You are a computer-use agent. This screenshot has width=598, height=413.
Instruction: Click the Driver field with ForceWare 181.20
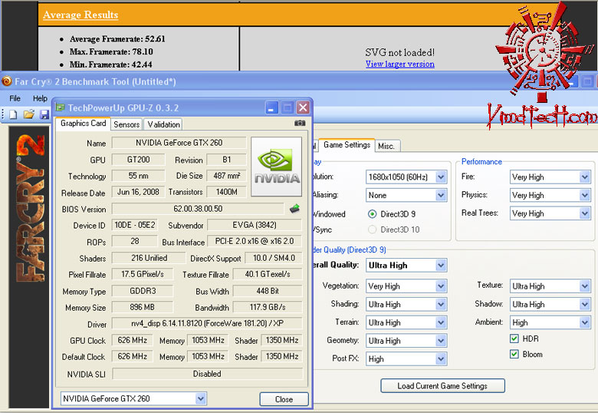(207, 323)
